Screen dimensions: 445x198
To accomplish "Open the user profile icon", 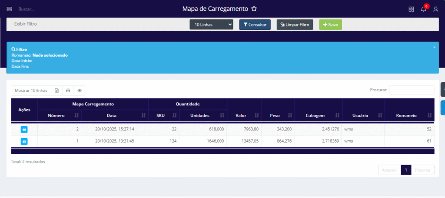I will [x=435, y=9].
